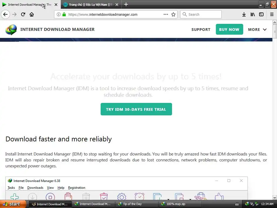Close the Trang chủ Độc Lạ Việt Nam tab

click(x=117, y=5)
